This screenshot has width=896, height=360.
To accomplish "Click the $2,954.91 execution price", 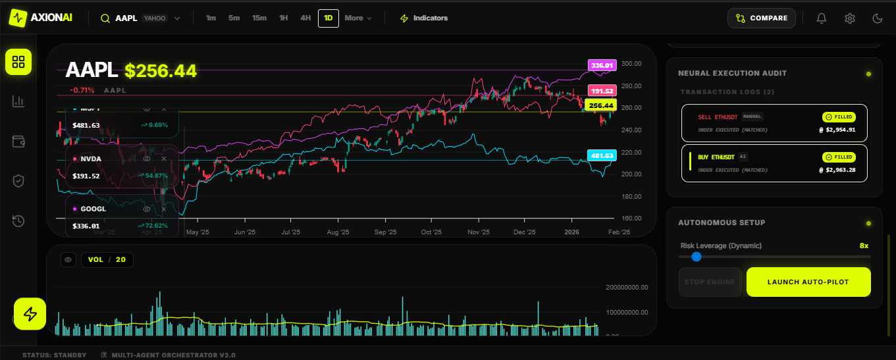I will [x=837, y=130].
